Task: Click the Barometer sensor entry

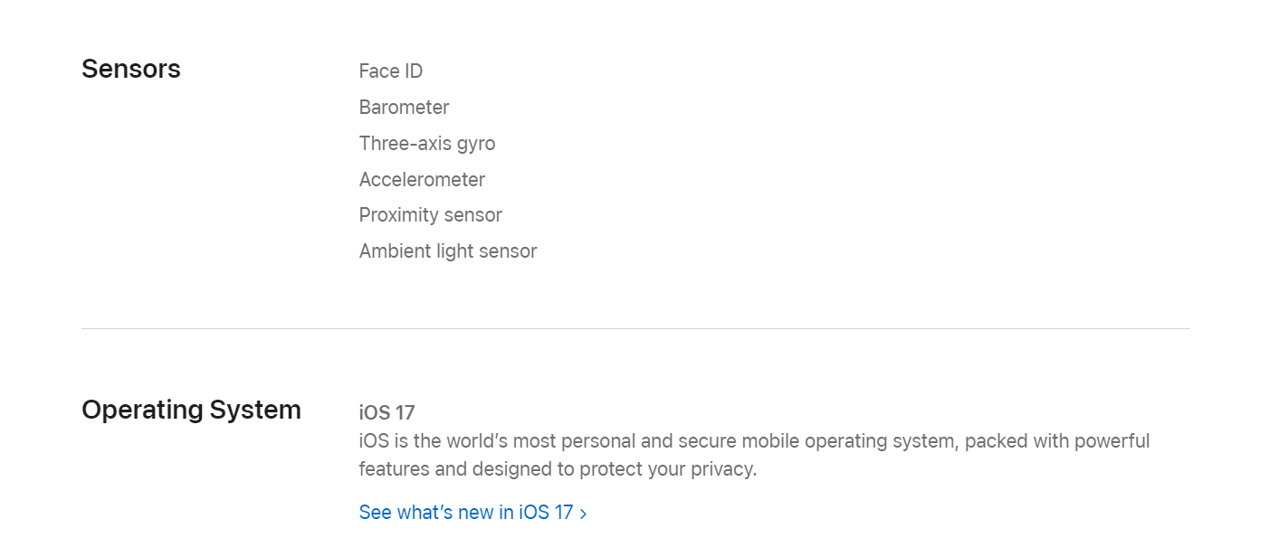Action: click(404, 108)
